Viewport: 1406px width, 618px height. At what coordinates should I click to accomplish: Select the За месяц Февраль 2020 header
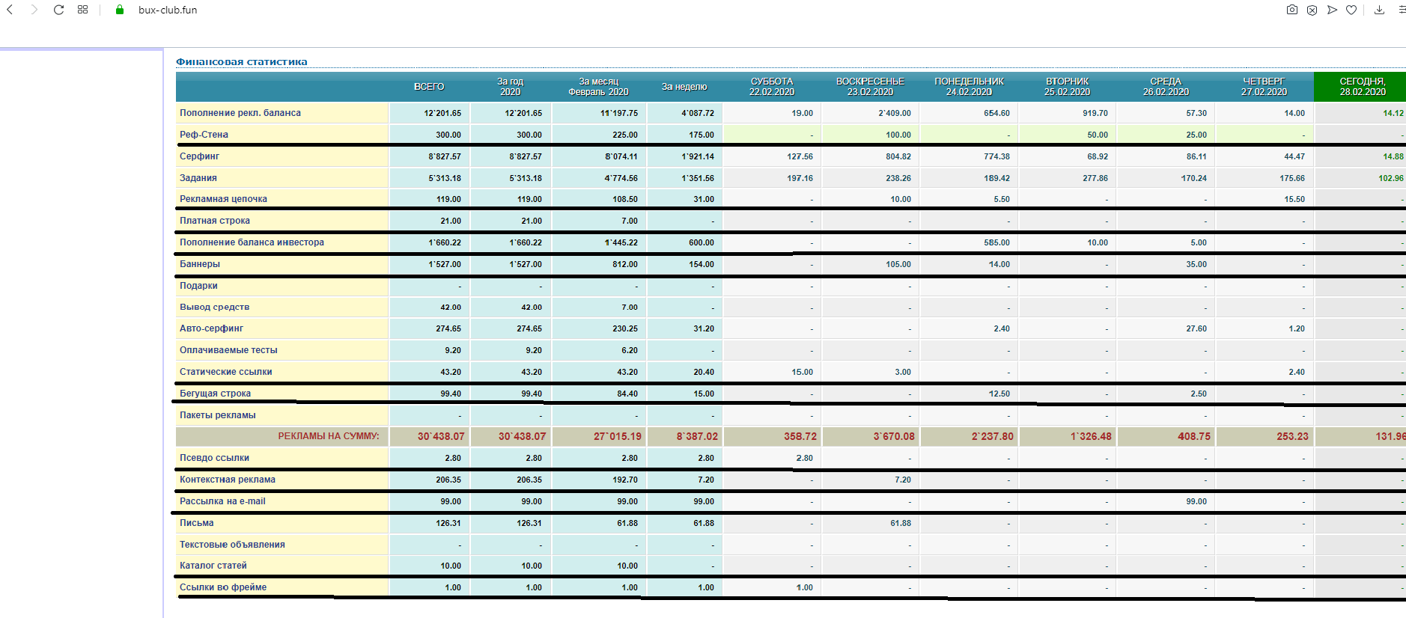coord(598,87)
